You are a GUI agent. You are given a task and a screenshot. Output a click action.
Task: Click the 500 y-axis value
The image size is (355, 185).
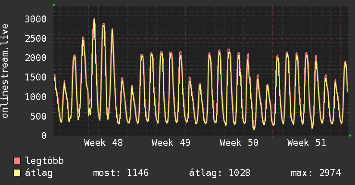click(x=39, y=116)
